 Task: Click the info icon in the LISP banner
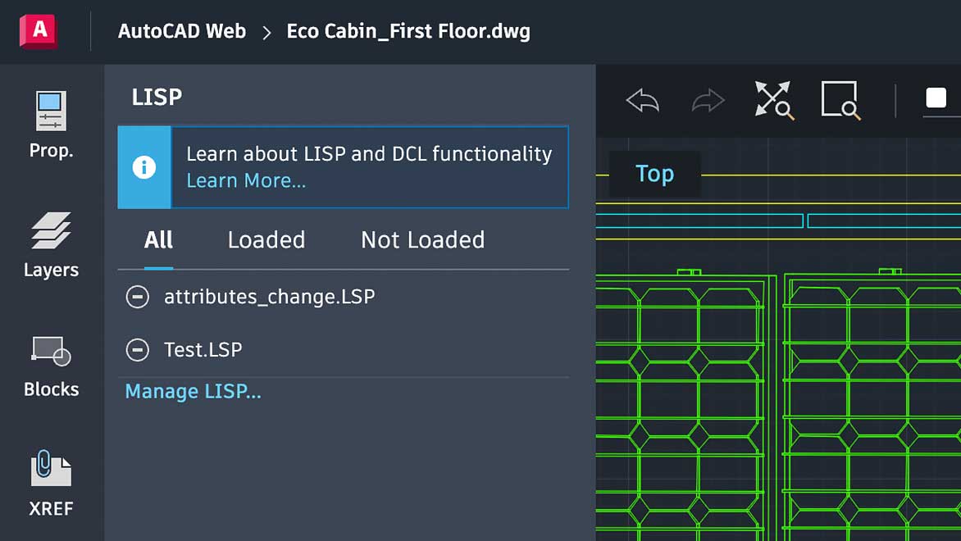[145, 167]
